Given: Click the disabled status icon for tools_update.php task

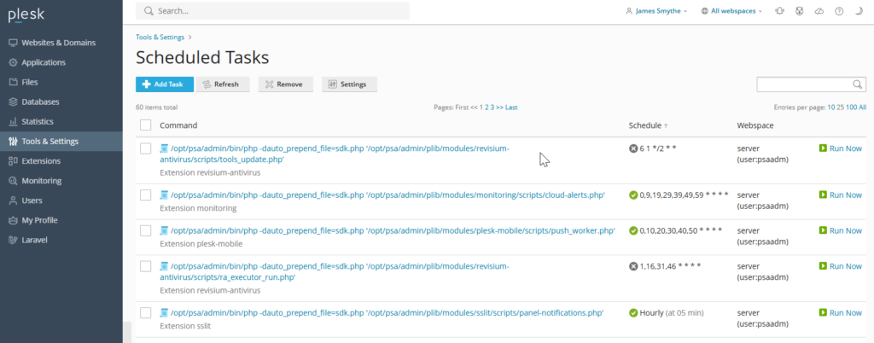Looking at the screenshot, I should click(x=633, y=148).
